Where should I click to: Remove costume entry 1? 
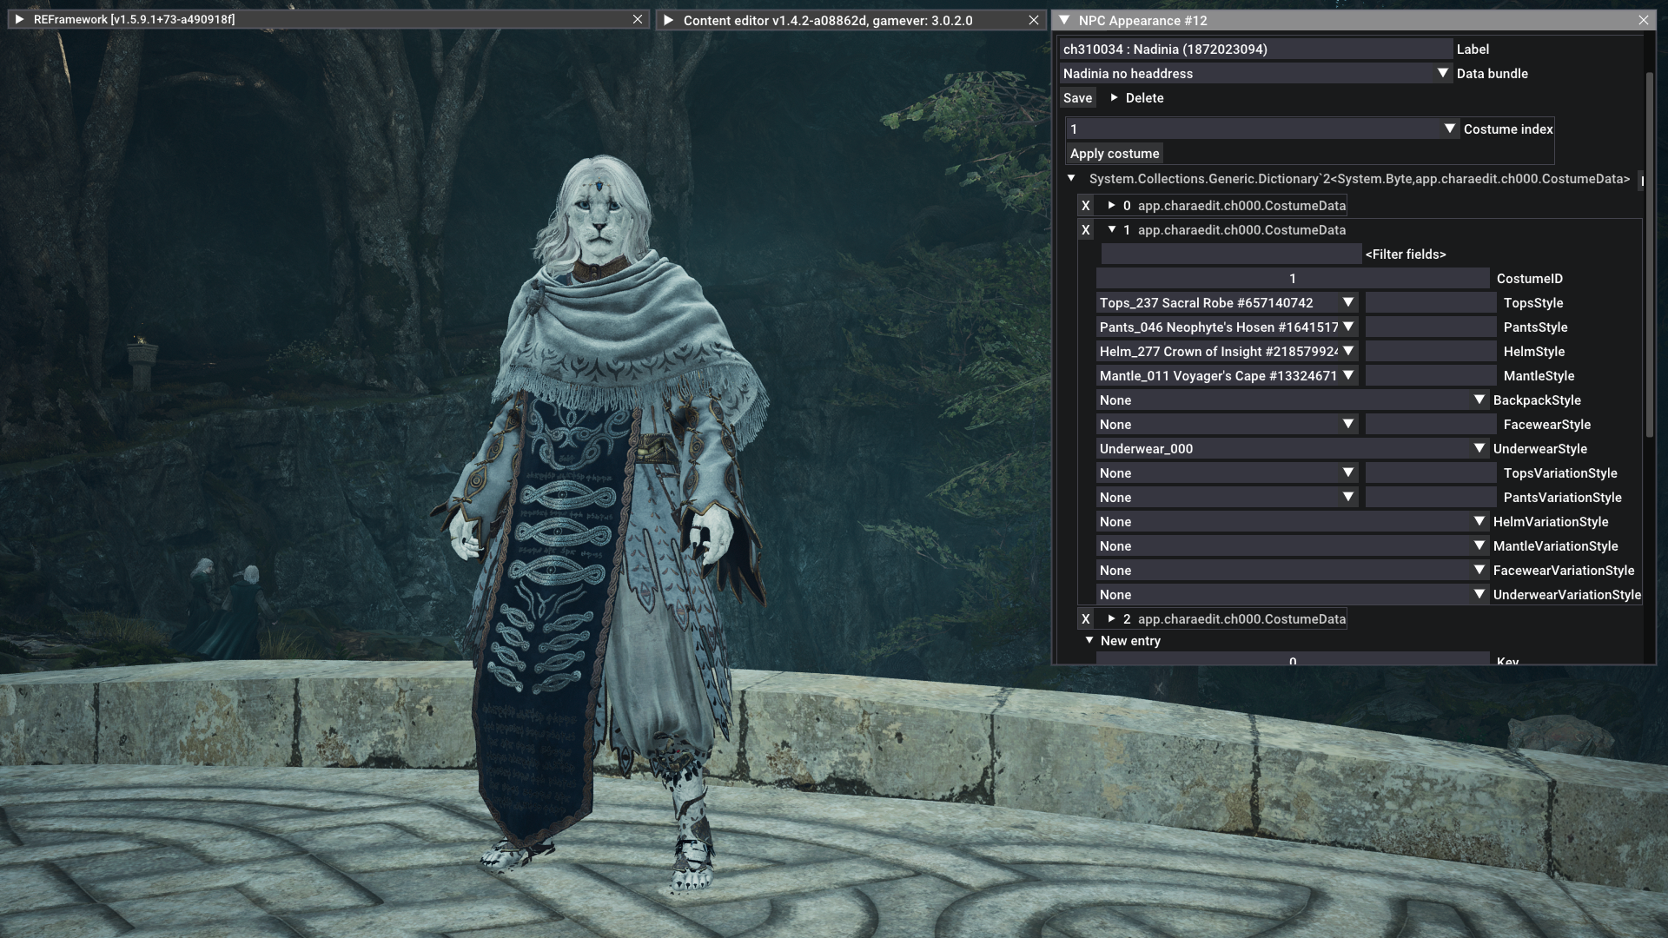click(x=1086, y=230)
